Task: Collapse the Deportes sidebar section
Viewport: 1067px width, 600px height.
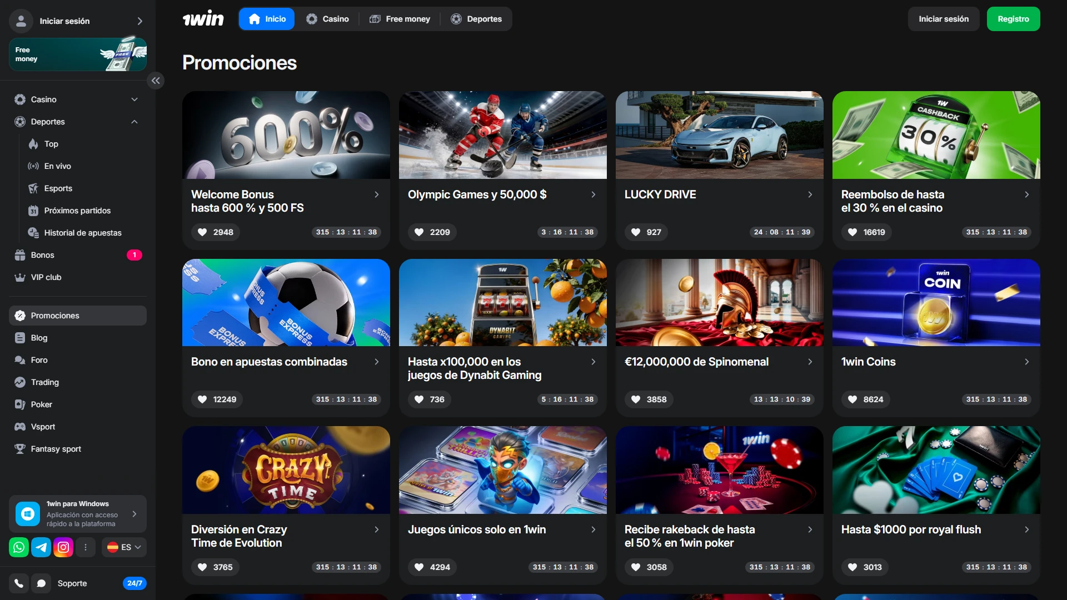Action: 134,122
